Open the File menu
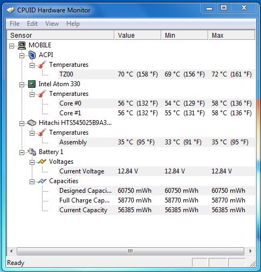The height and width of the screenshot is (272, 261). pos(15,24)
